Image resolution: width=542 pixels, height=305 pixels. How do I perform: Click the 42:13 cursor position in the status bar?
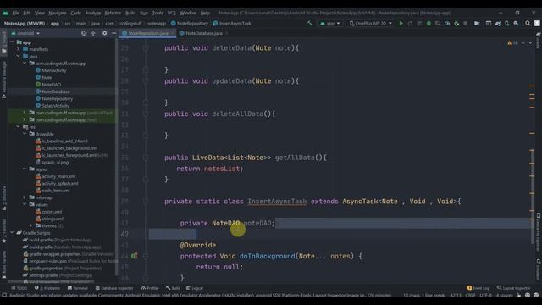click(x=456, y=295)
